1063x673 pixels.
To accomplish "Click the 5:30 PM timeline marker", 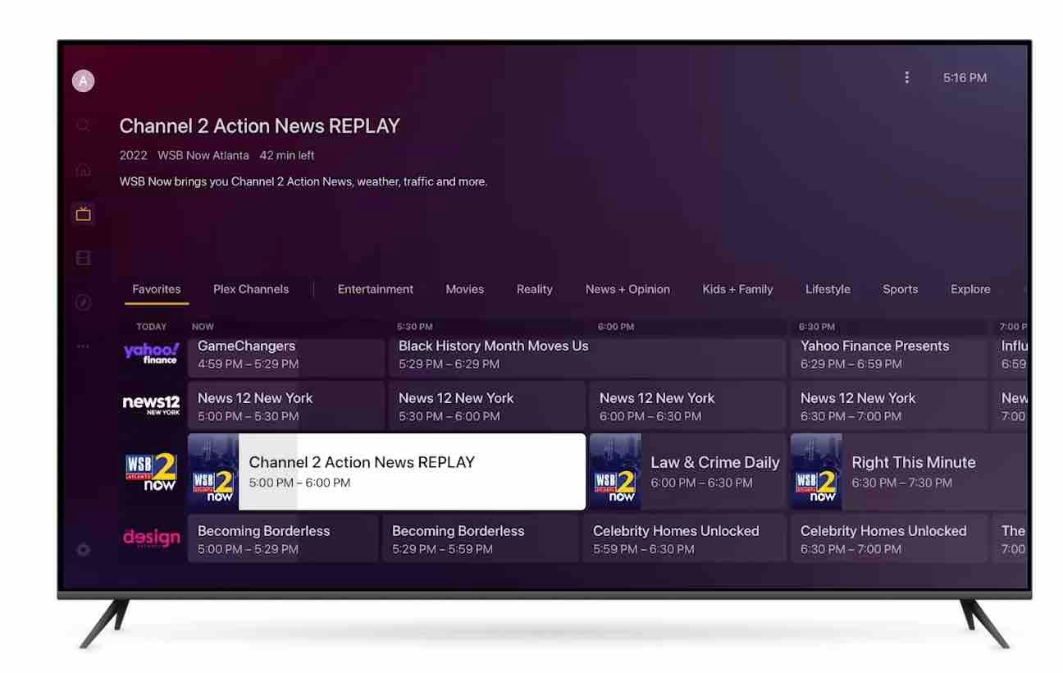I will point(415,327).
